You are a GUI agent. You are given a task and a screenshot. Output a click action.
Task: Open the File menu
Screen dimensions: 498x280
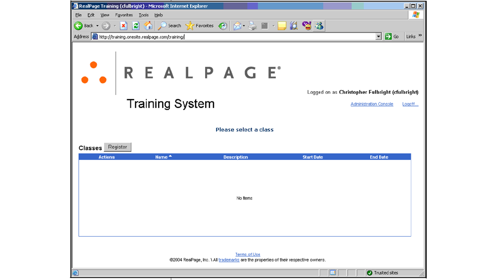pos(79,15)
